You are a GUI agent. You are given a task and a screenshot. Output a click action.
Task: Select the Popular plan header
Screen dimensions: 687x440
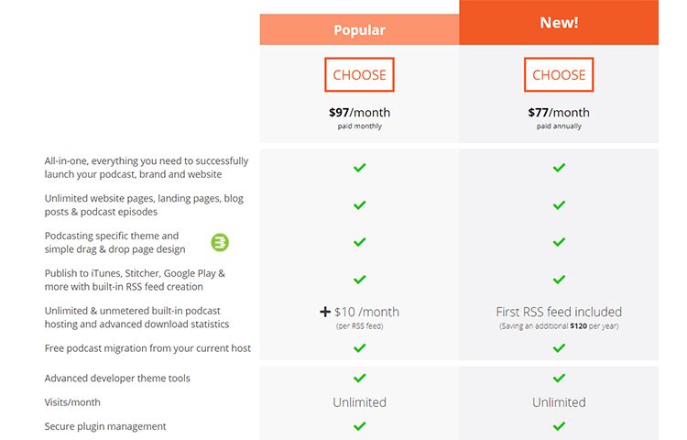pyautogui.click(x=359, y=29)
